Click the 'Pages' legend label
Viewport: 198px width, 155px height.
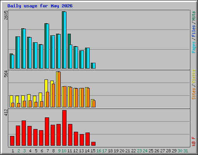click(x=194, y=47)
